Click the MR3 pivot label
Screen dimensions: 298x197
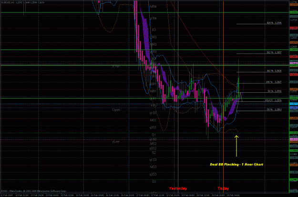tap(154, 45)
